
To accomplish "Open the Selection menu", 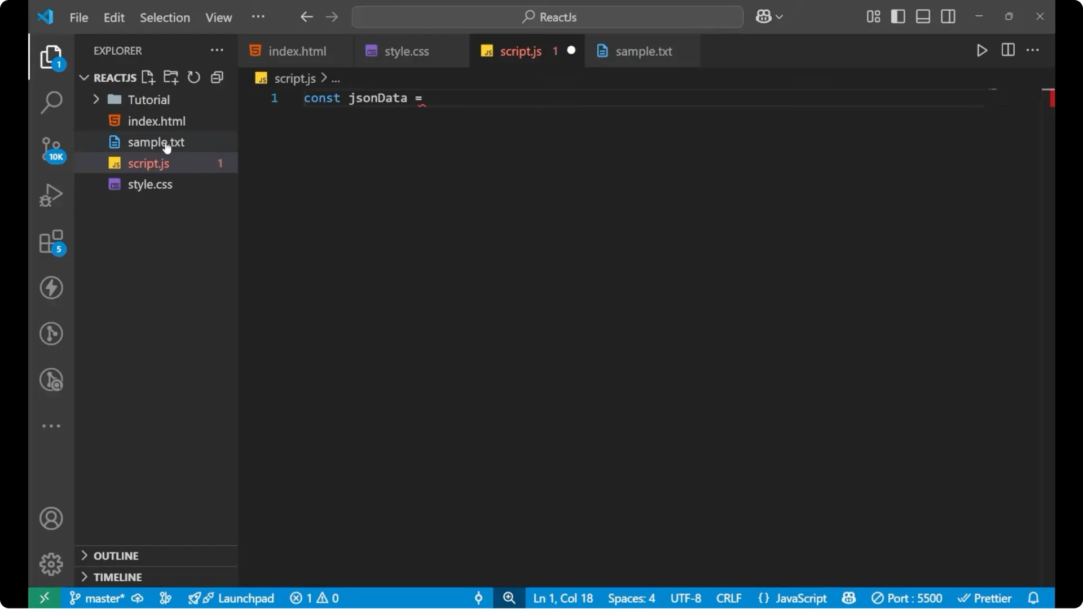I will click(165, 17).
